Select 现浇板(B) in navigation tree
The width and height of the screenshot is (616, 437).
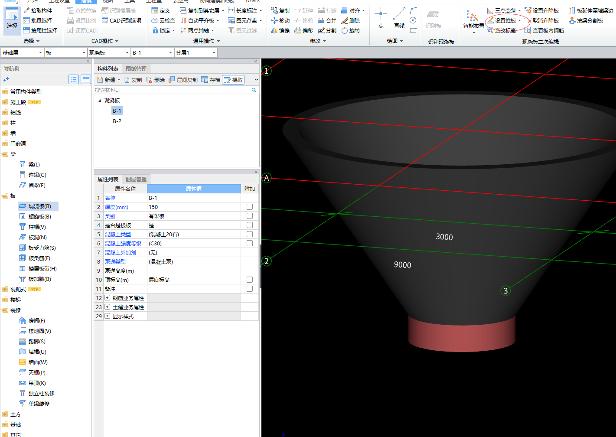pyautogui.click(x=38, y=206)
